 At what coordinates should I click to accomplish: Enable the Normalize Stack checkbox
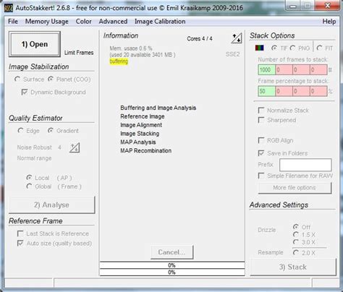[261, 111]
